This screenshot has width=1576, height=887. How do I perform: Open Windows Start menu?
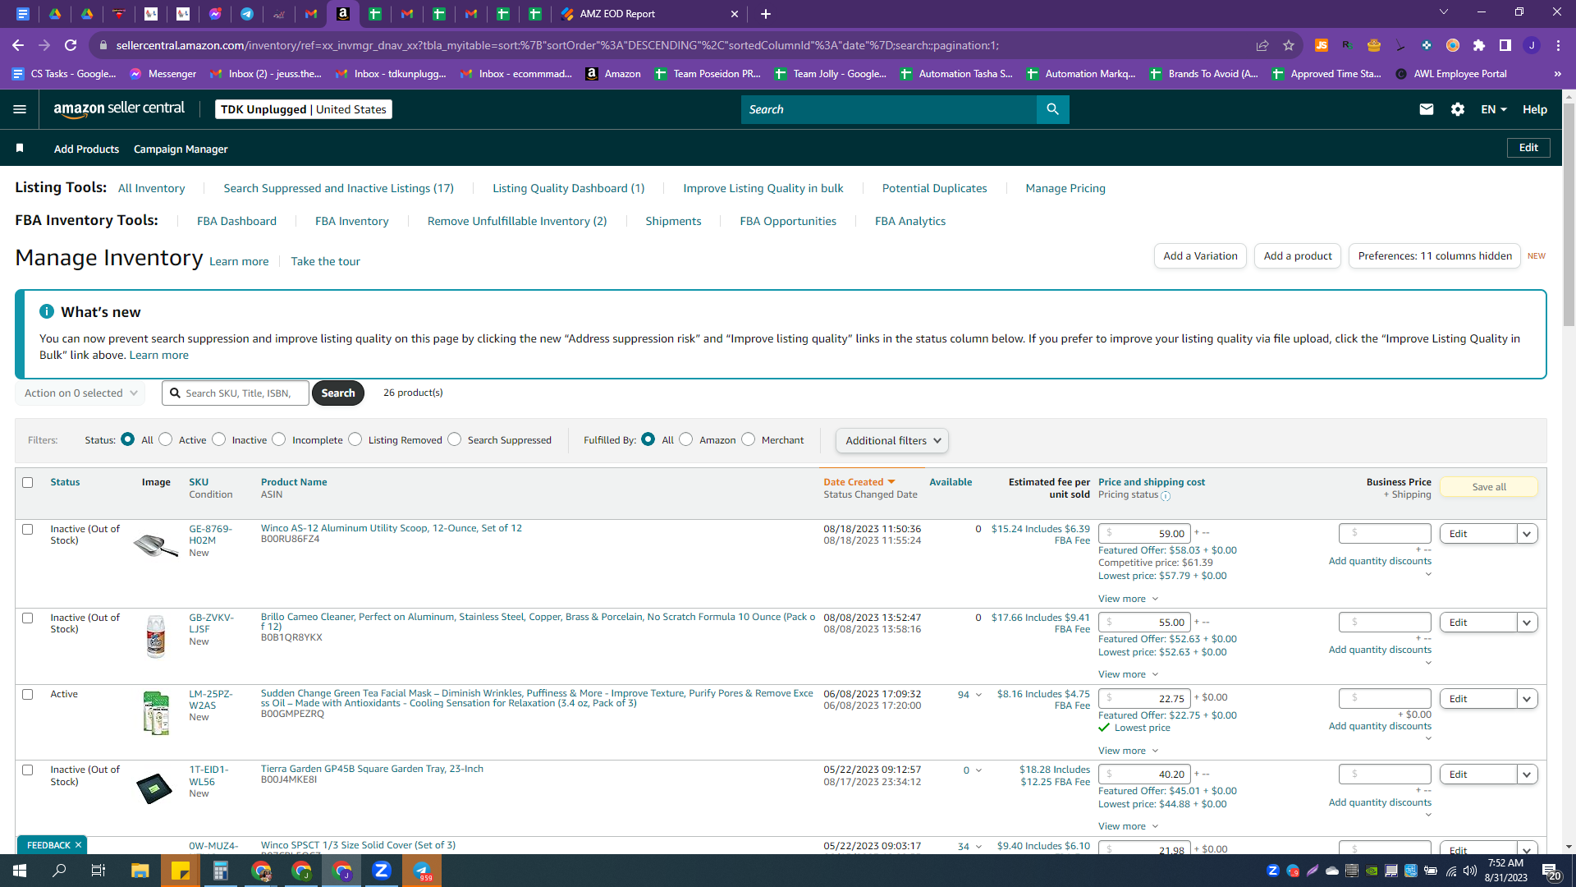tap(20, 871)
